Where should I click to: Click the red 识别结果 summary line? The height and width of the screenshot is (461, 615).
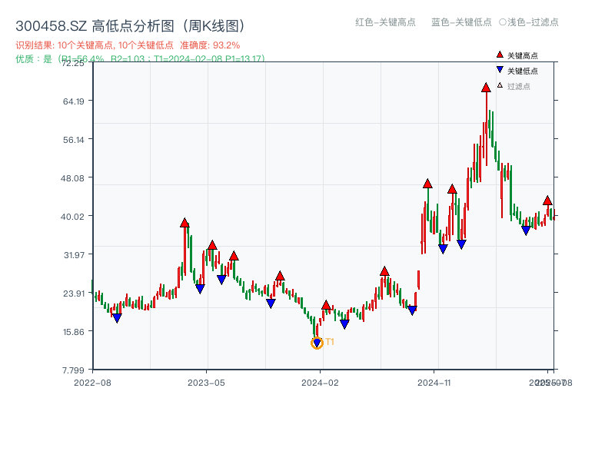pyautogui.click(x=128, y=45)
